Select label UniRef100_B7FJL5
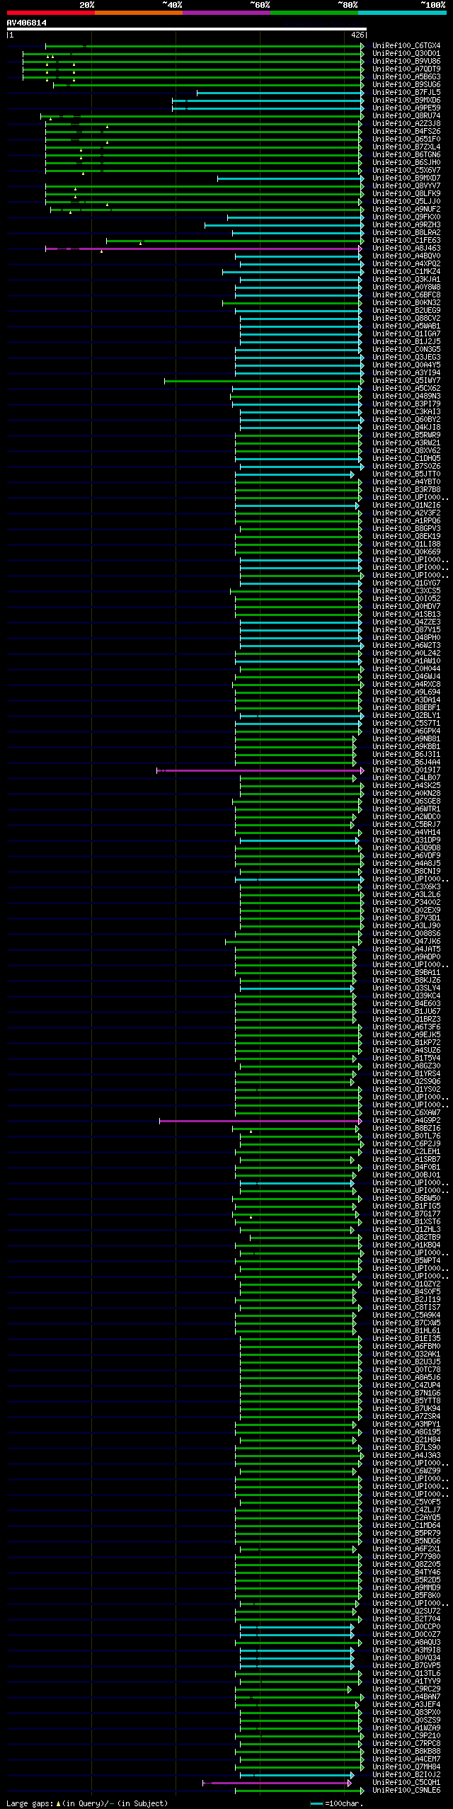This screenshot has width=453, height=1809. click(x=406, y=93)
